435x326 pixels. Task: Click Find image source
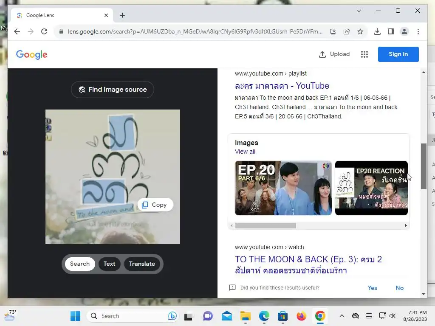tap(112, 89)
